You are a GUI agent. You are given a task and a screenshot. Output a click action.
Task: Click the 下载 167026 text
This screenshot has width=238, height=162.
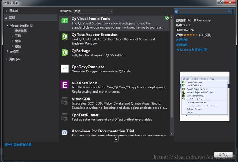click(x=185, y=30)
